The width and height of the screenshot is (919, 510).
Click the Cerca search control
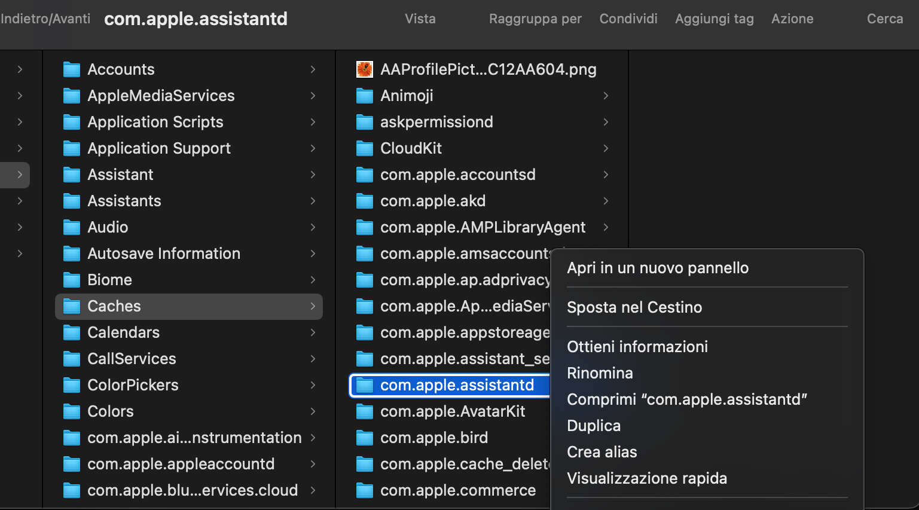(x=884, y=19)
